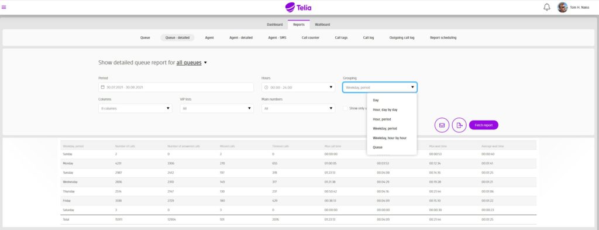This screenshot has height=230, width=599.
Task: Select the Sunday row label
Action: (67, 154)
